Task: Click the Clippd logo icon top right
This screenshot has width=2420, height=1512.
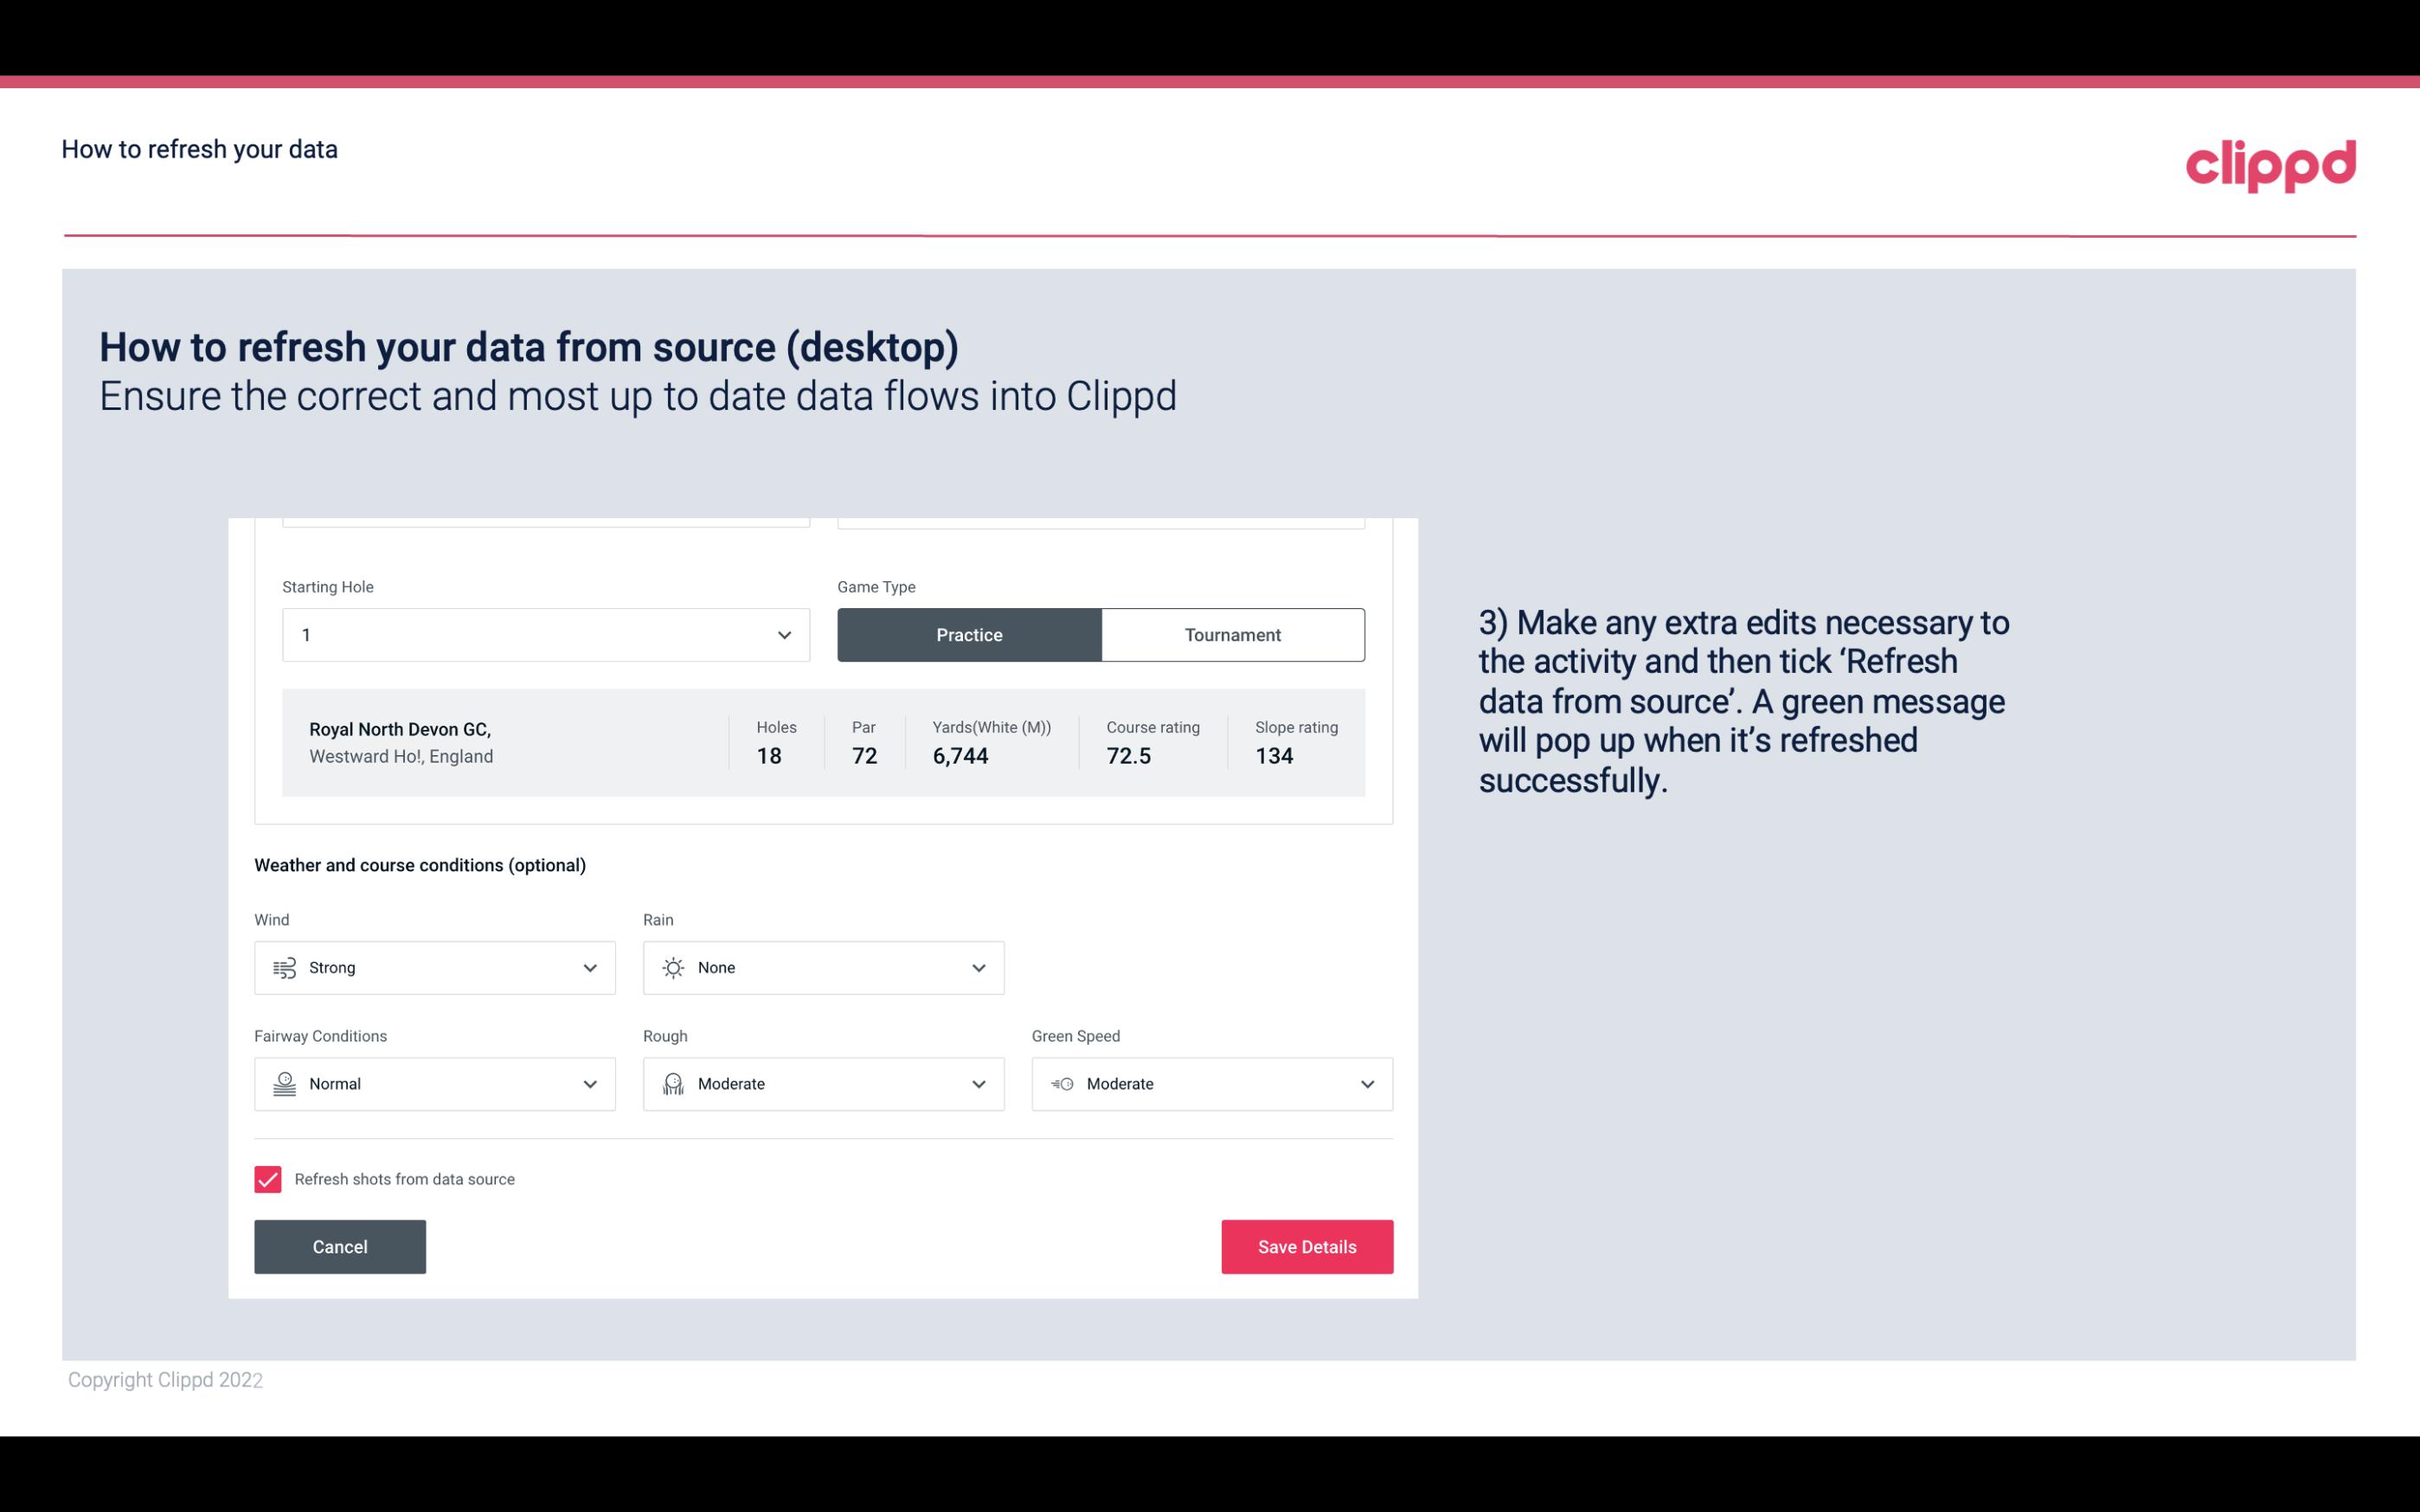Action: point(2270,162)
